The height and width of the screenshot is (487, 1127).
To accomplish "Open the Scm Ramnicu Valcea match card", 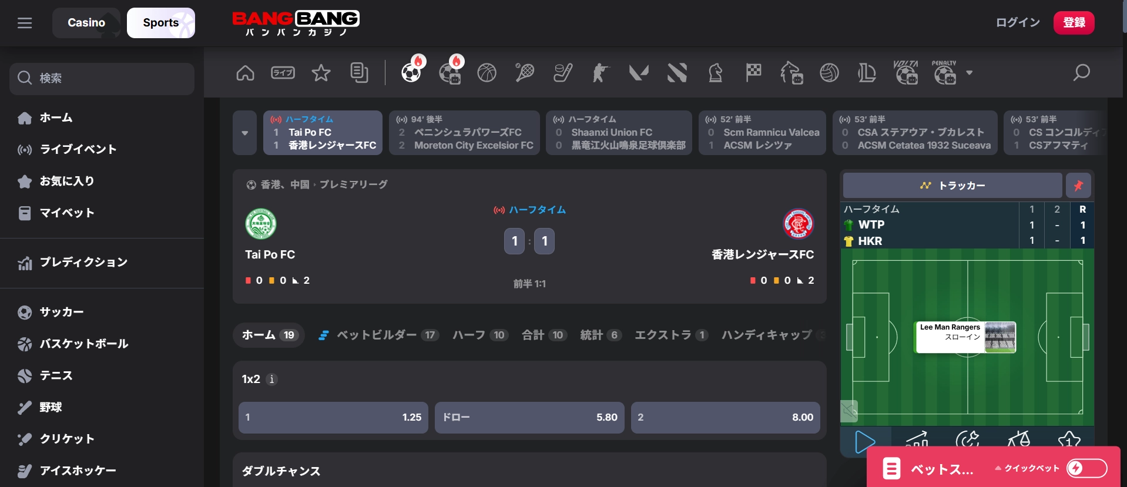I will click(x=762, y=133).
